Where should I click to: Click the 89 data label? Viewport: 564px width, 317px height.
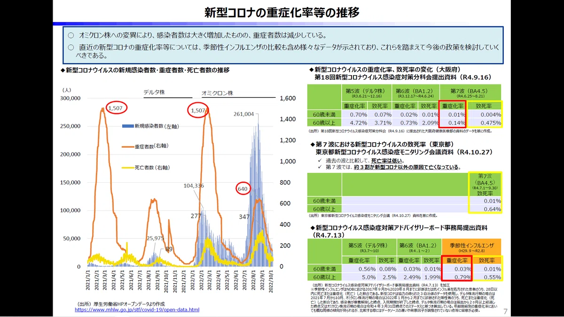coord(169,249)
